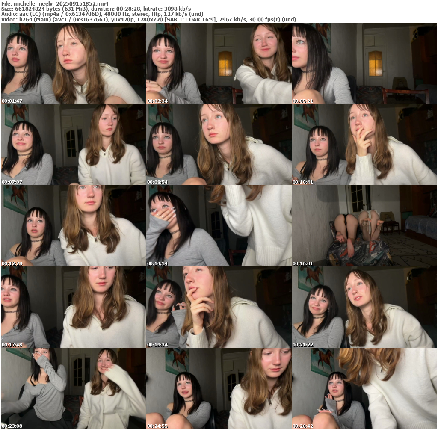
Task: Open the thumbnail marked 00:17:48
Action: point(73,307)
